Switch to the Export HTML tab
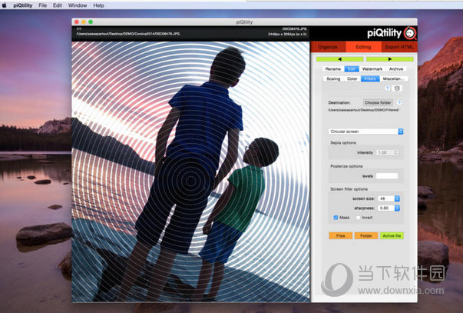 coord(399,47)
